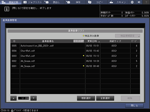Click ID cell 0001
This screenshot has width=150, height=112.
pos(14,66)
